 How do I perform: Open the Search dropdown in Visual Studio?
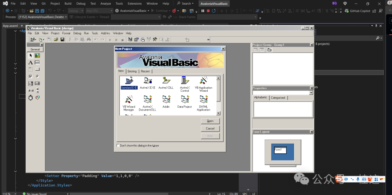tap(185, 4)
